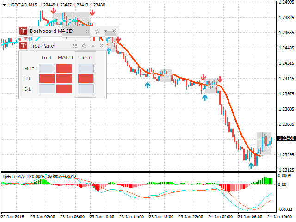The image size is (296, 222).
Task: Select the M15 MACD red cell
Action: 64,68
